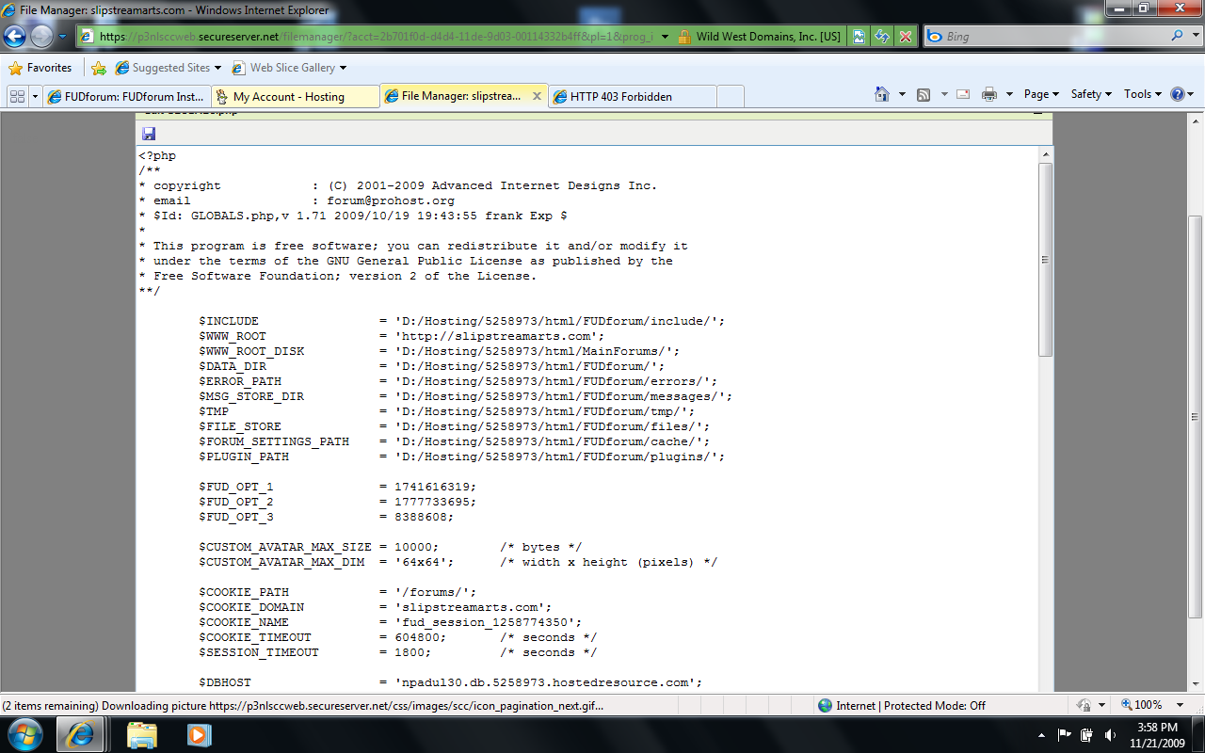Open the Page menu
1205x753 pixels.
[1041, 94]
